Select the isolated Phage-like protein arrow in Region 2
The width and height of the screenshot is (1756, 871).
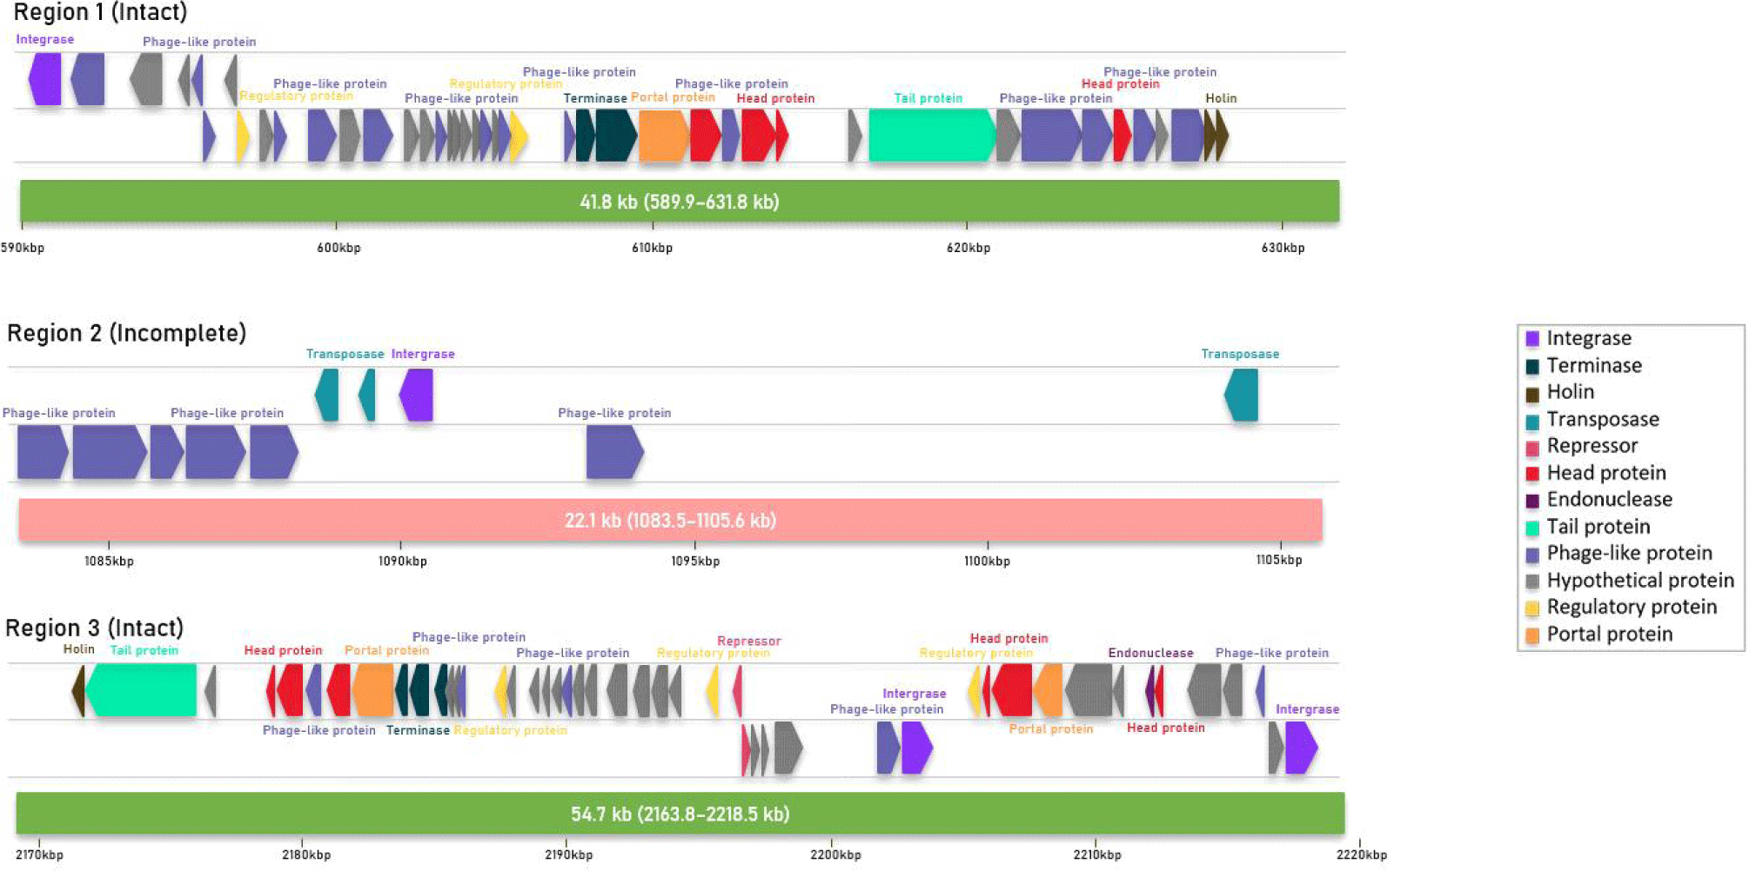tap(614, 453)
